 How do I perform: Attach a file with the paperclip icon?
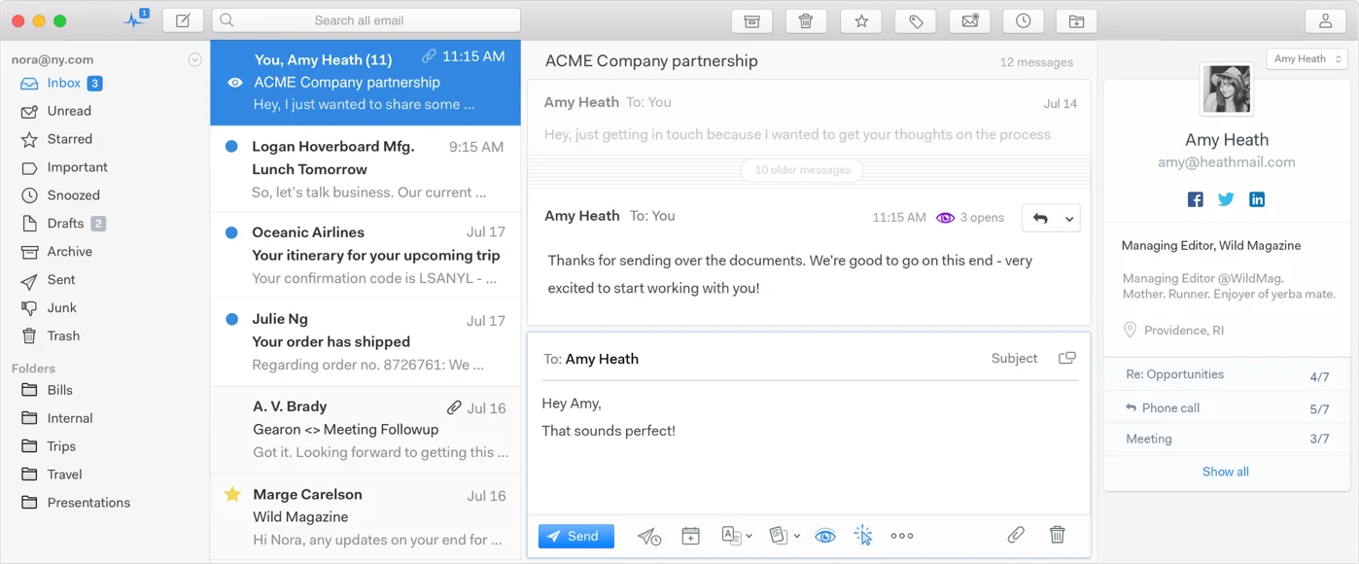(1015, 535)
